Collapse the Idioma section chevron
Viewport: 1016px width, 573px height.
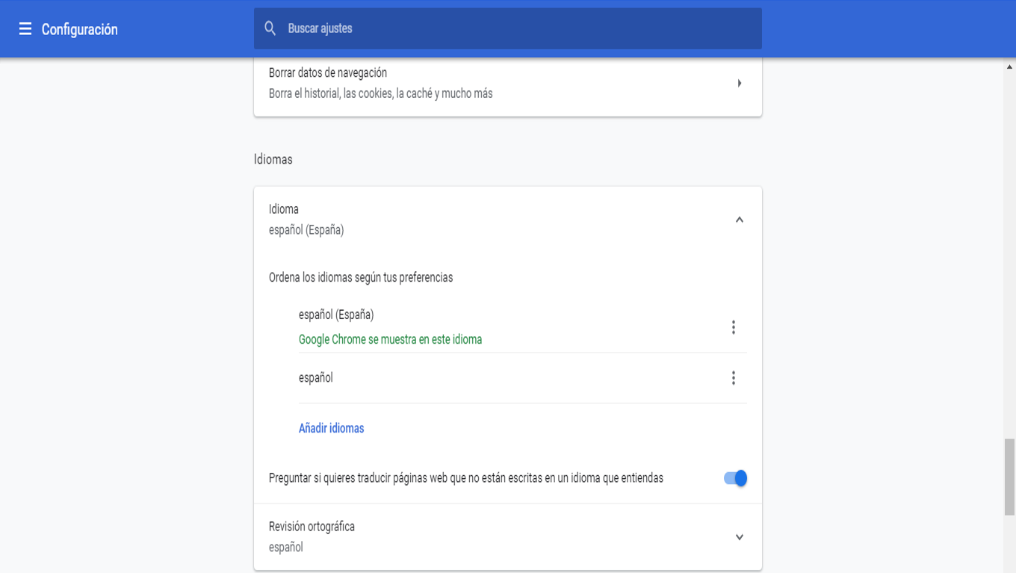[x=739, y=220]
